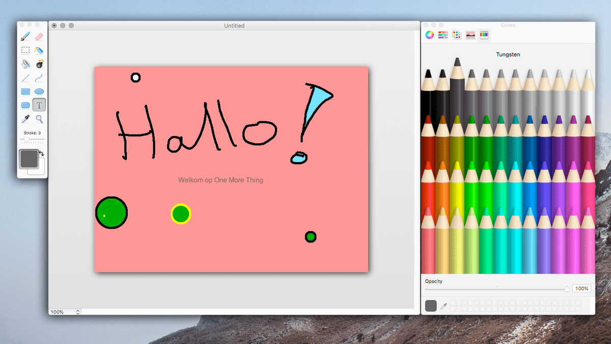Select the Eraser tool
Image resolution: width=611 pixels, height=344 pixels.
point(39,36)
